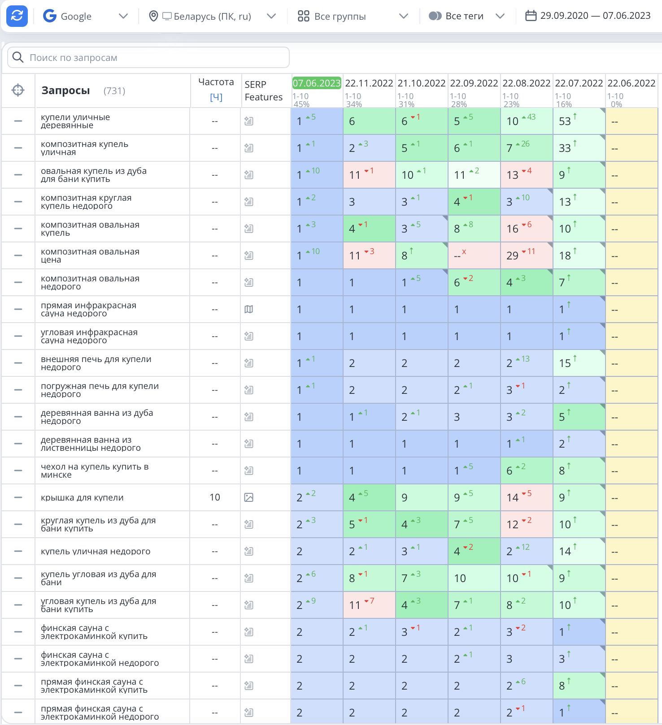Click position 53 for купели уличные деревянные on 22.07.2022
This screenshot has height=725, width=662.
coord(565,121)
